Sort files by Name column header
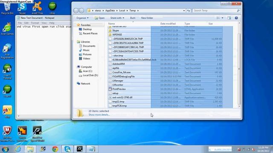The height and width of the screenshot is (153, 273). tap(111, 24)
